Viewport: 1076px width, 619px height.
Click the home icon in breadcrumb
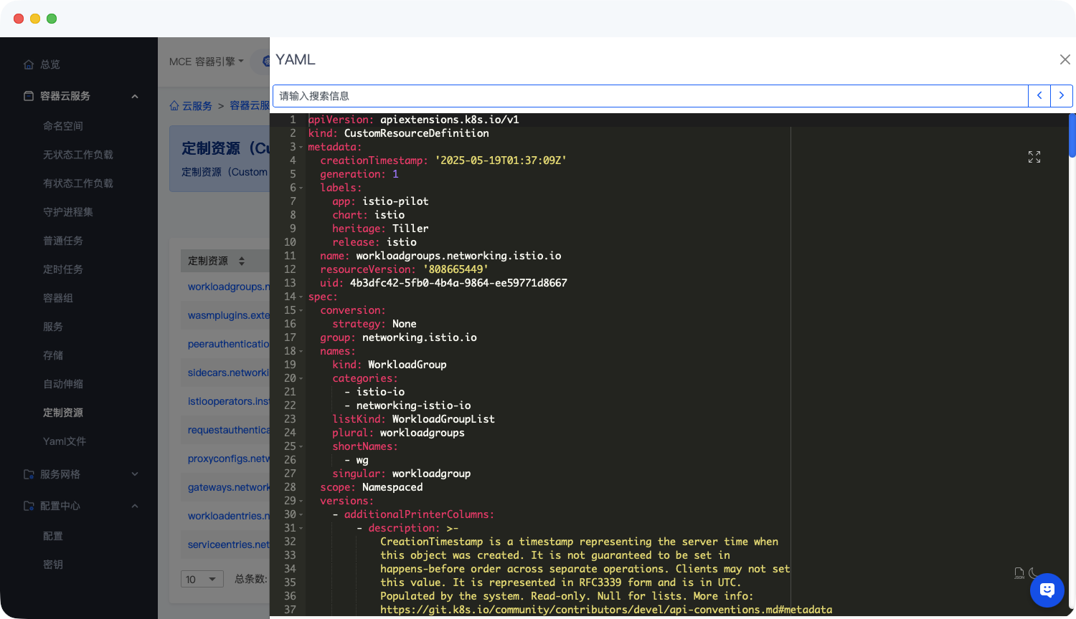coord(174,105)
